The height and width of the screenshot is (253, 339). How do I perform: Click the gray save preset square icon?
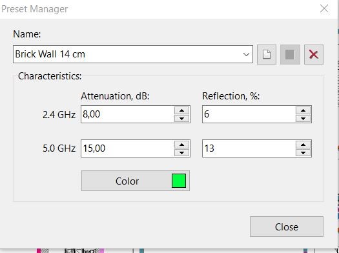[x=290, y=54]
